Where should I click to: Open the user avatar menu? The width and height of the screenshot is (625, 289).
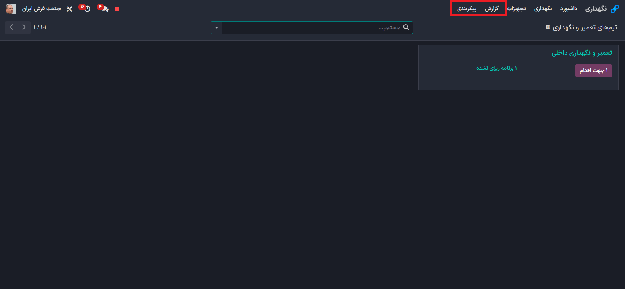[11, 9]
